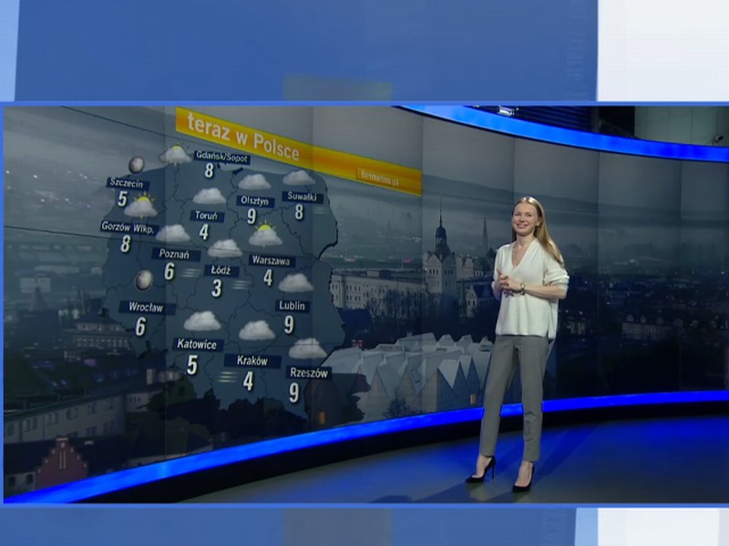Click the cloud icon above Poznań
729x546 pixels.
173,233
